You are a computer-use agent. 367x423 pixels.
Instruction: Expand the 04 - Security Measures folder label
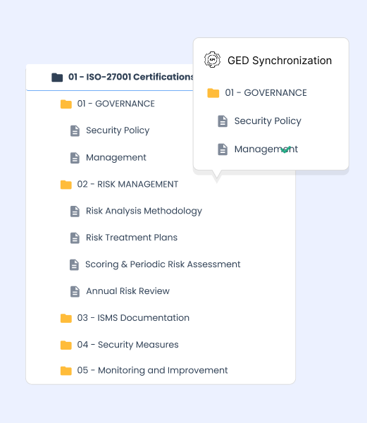(x=127, y=345)
